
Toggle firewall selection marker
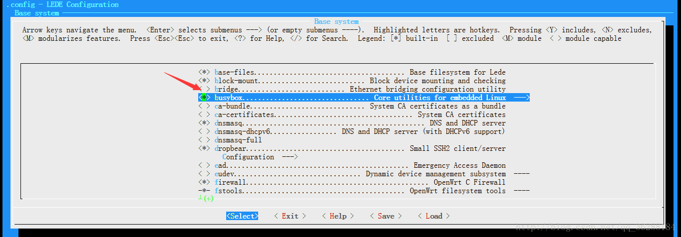[x=204, y=182]
